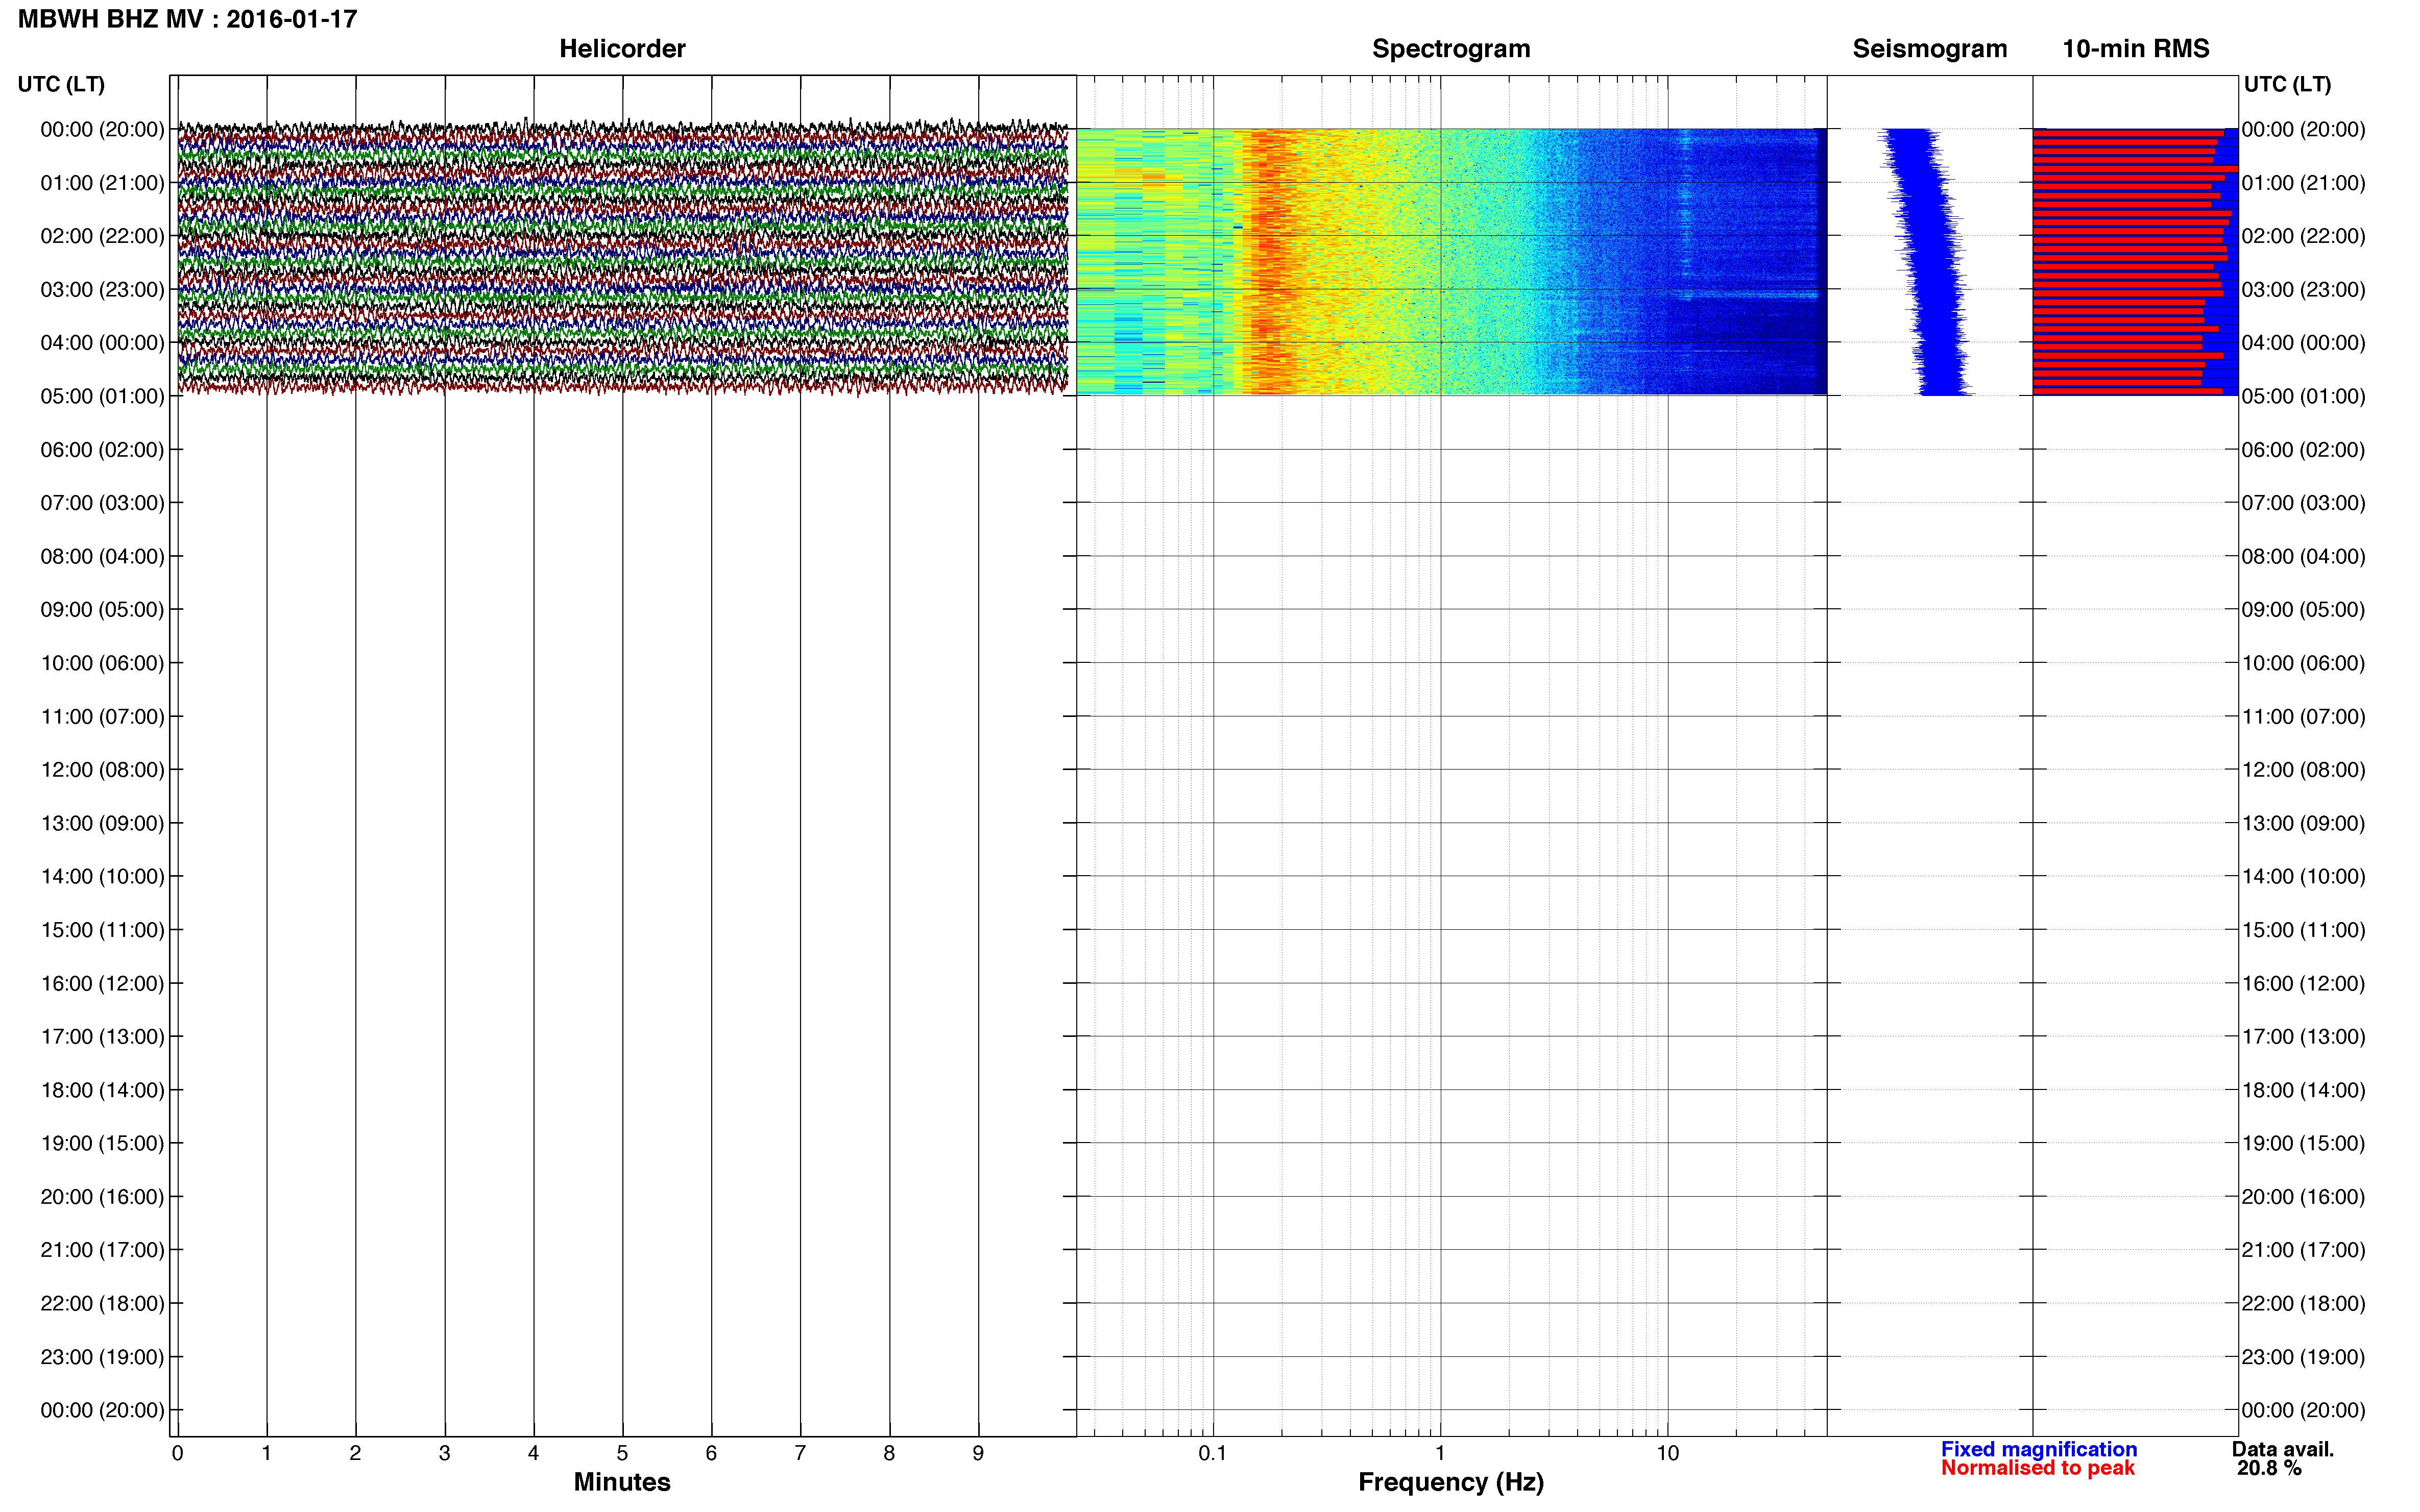Image resolution: width=2420 pixels, height=1512 pixels.
Task: Click the left 12:00 (08:00) time label
Action: (x=102, y=770)
